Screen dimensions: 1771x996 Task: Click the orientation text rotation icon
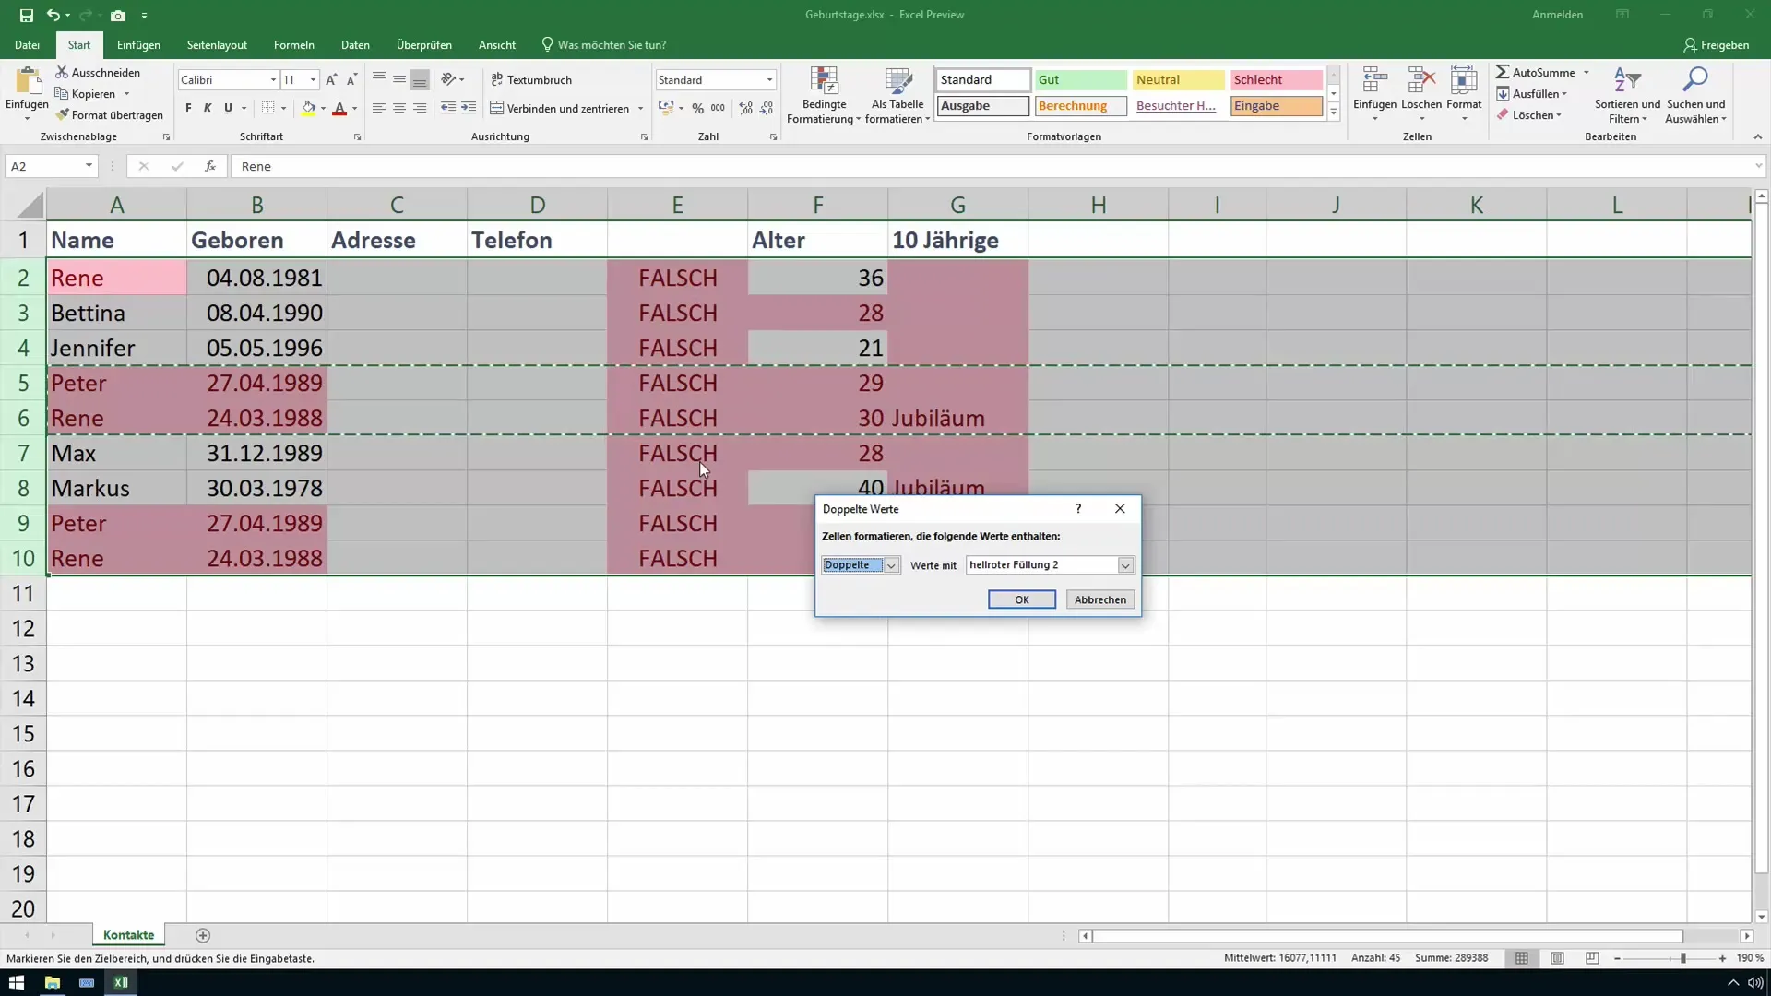pos(448,80)
